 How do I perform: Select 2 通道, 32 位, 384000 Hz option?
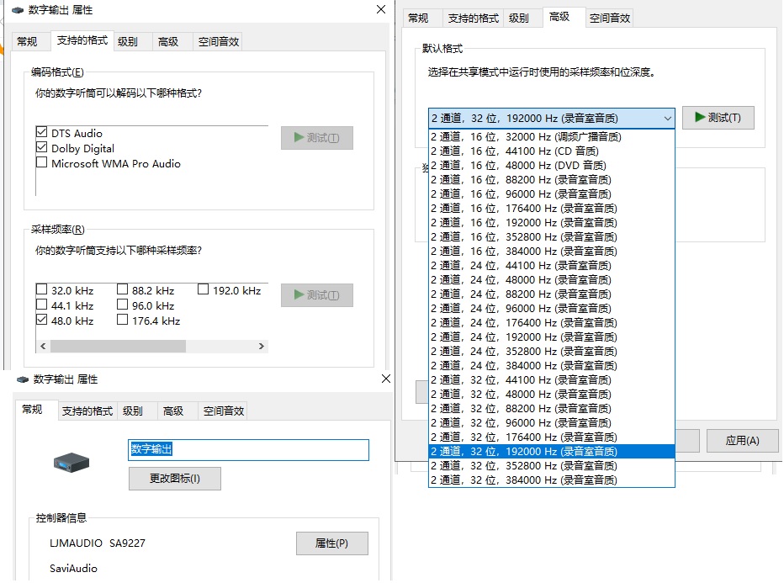point(552,480)
